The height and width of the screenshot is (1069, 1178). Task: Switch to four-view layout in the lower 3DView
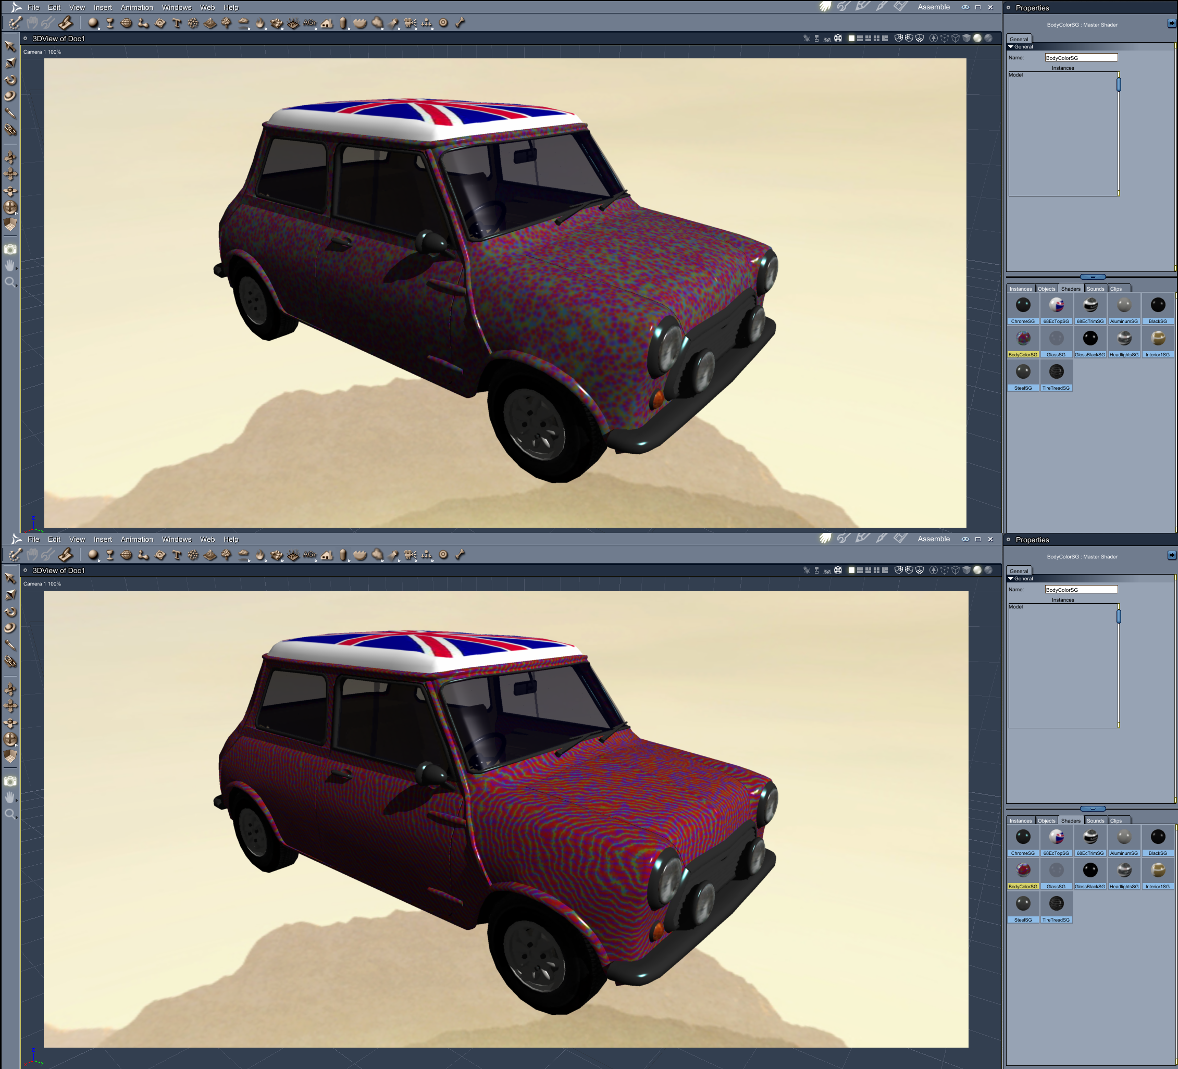click(x=876, y=570)
